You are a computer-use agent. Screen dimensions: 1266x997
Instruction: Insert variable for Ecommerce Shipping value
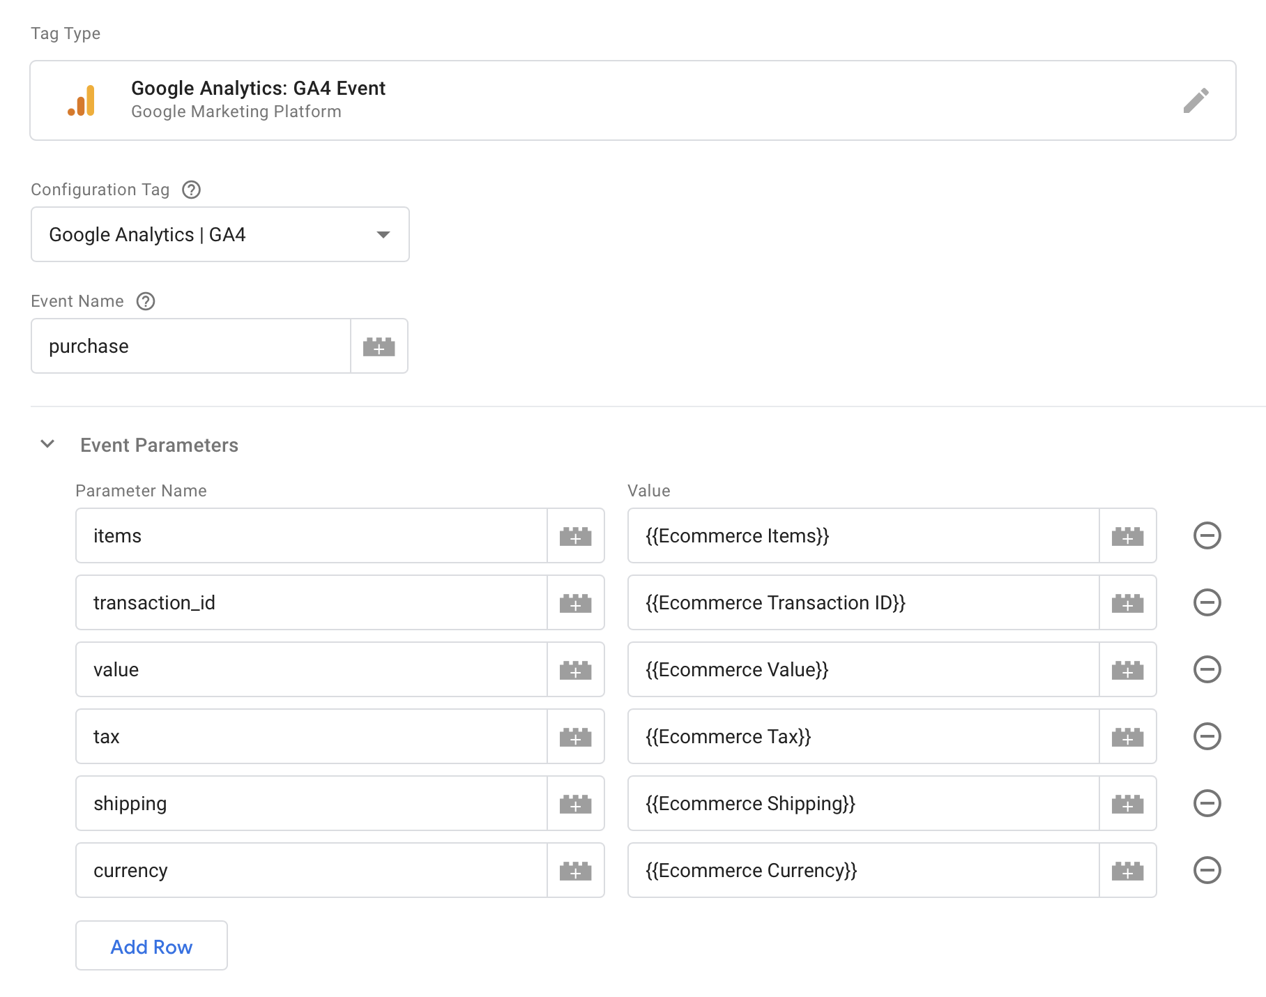(x=1128, y=804)
